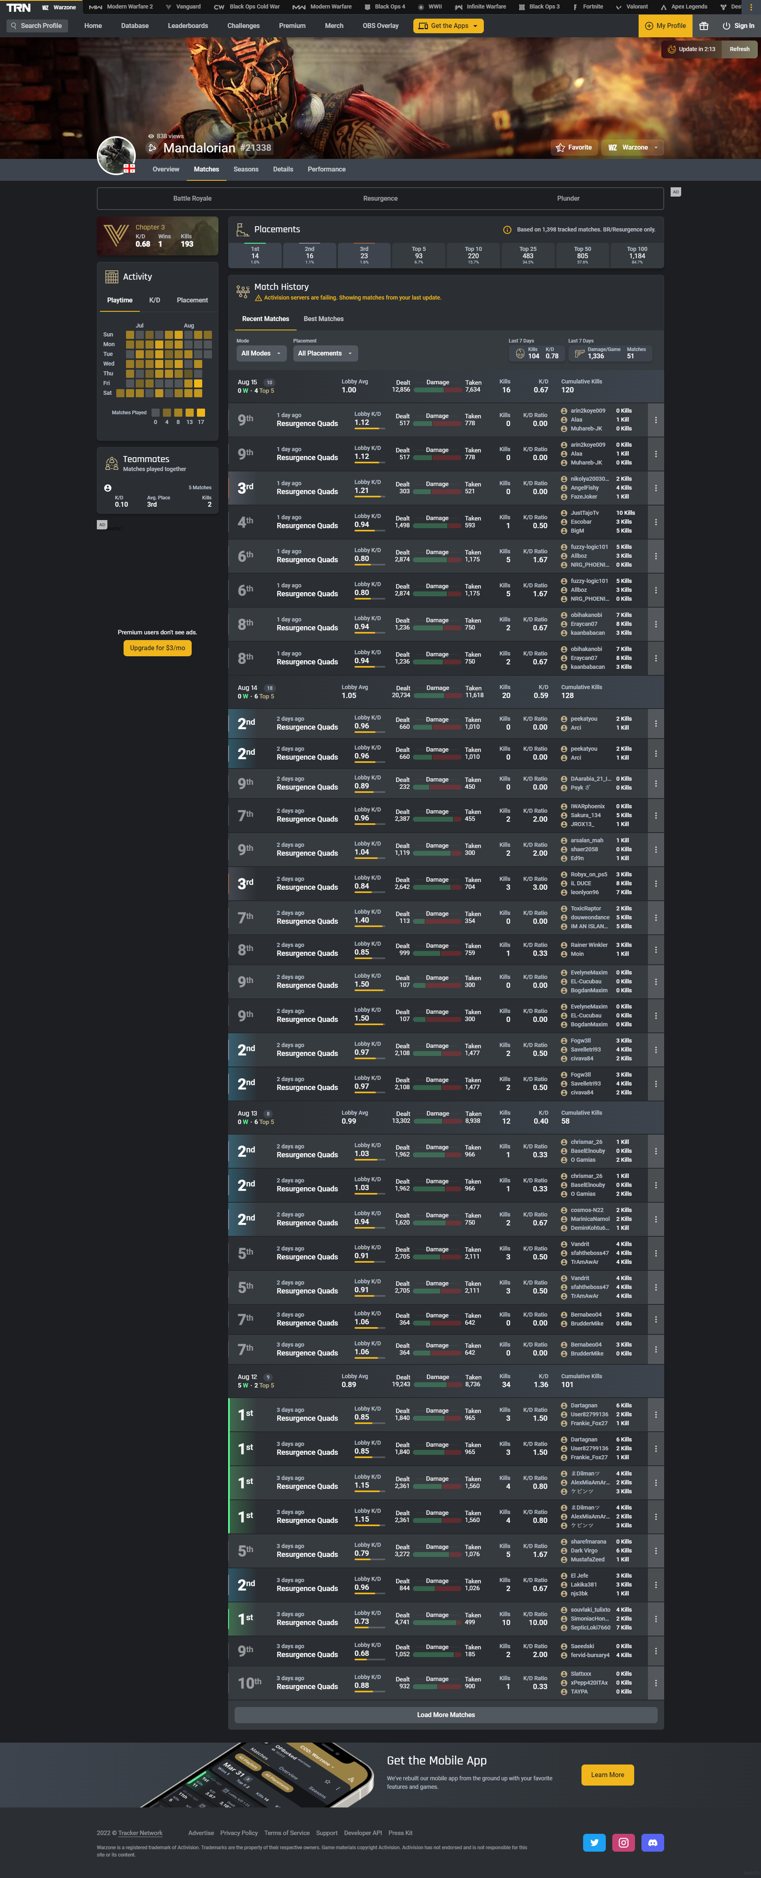Switch to Recent Matches tab

[x=265, y=319]
